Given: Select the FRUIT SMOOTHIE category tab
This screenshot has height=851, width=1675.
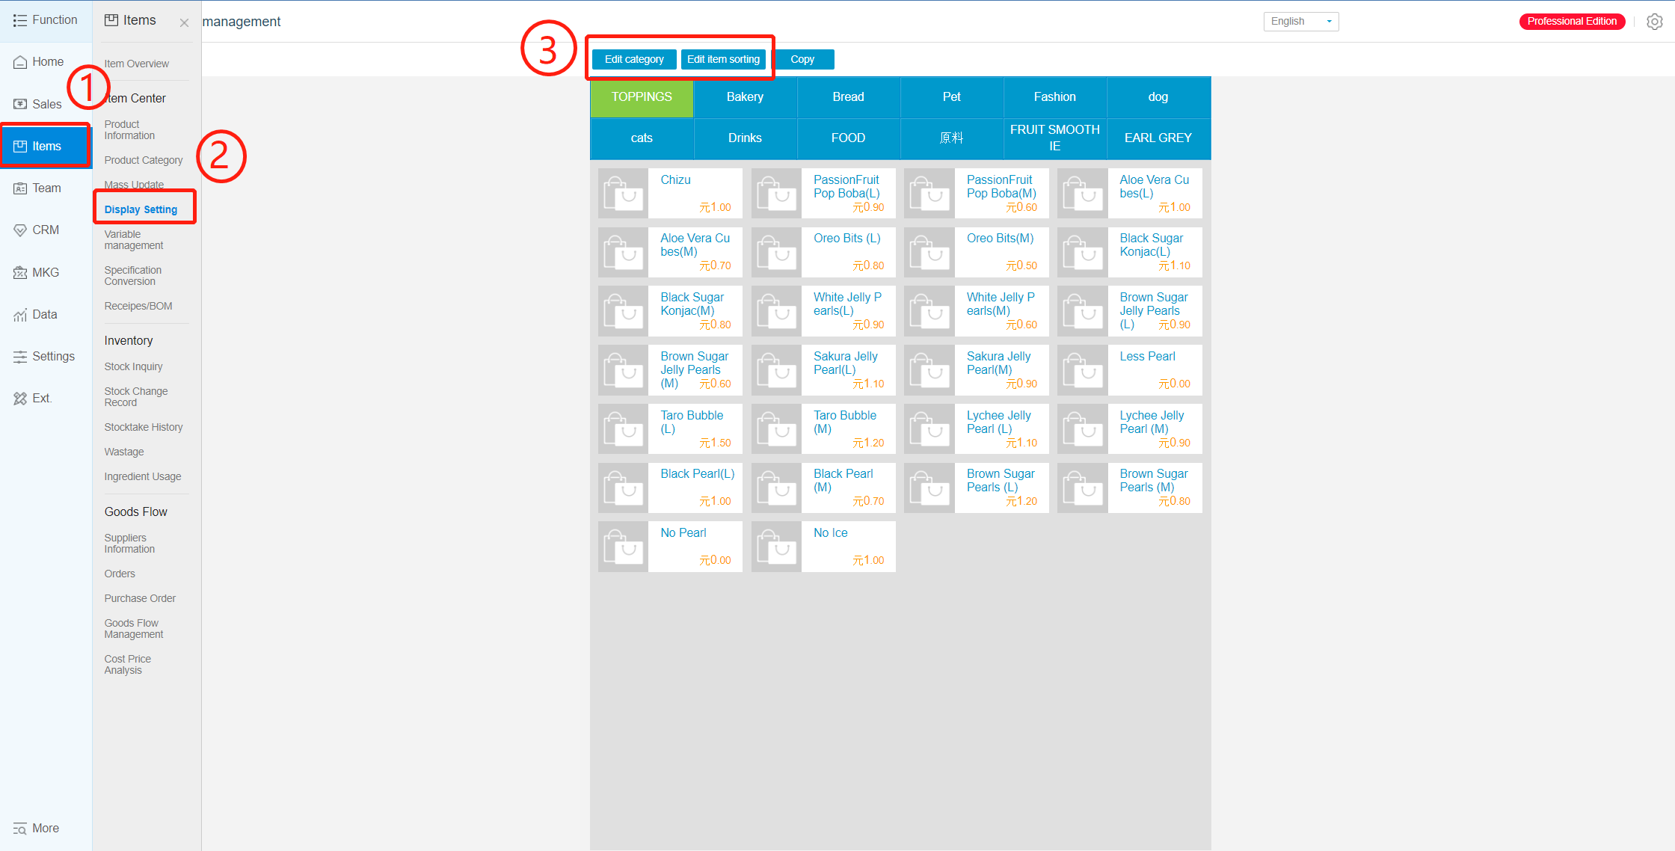Looking at the screenshot, I should (x=1054, y=138).
